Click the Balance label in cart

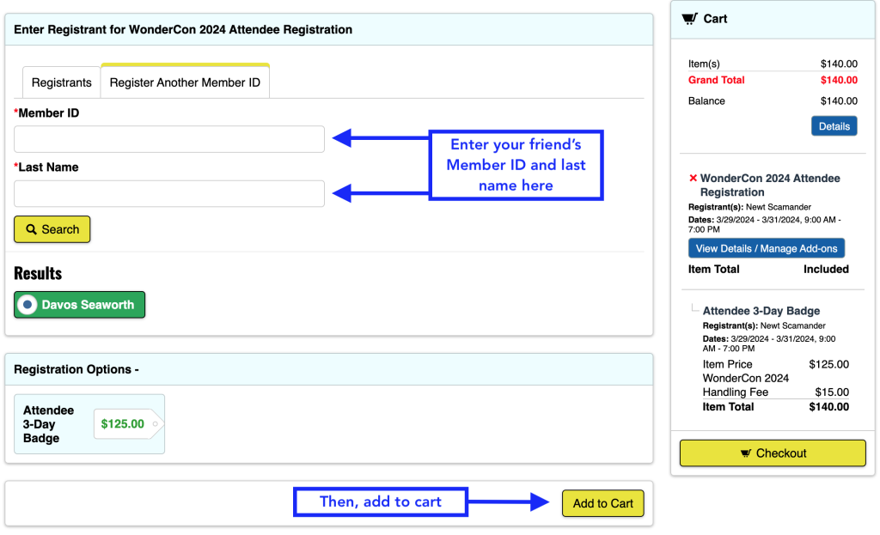click(706, 101)
